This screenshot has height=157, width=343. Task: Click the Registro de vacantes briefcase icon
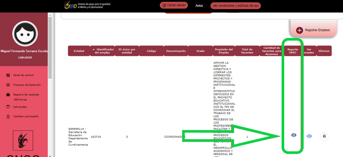click(8, 95)
